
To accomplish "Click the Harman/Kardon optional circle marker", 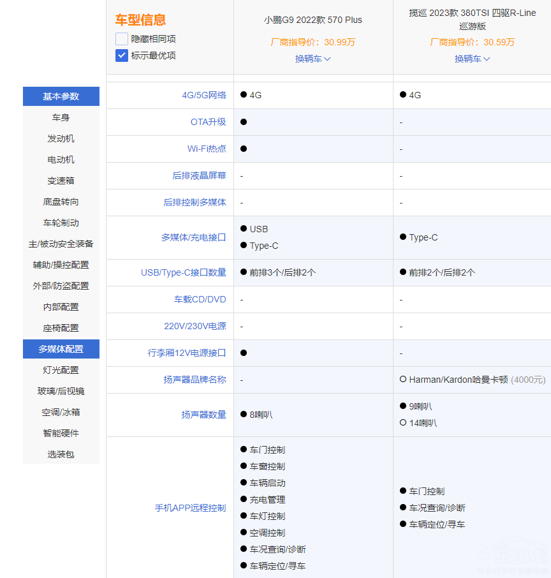I will [x=403, y=380].
